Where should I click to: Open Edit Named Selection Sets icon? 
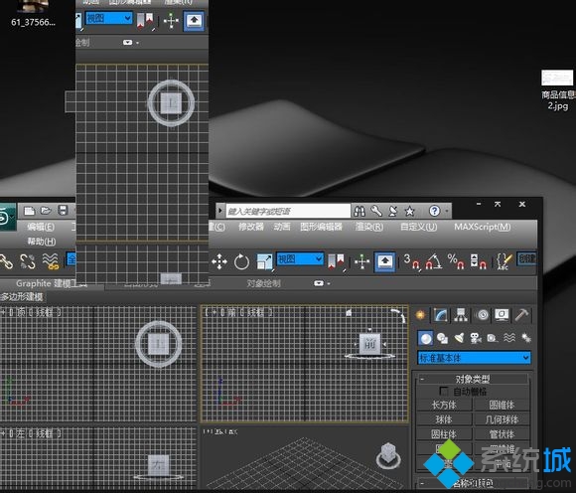[x=504, y=261]
